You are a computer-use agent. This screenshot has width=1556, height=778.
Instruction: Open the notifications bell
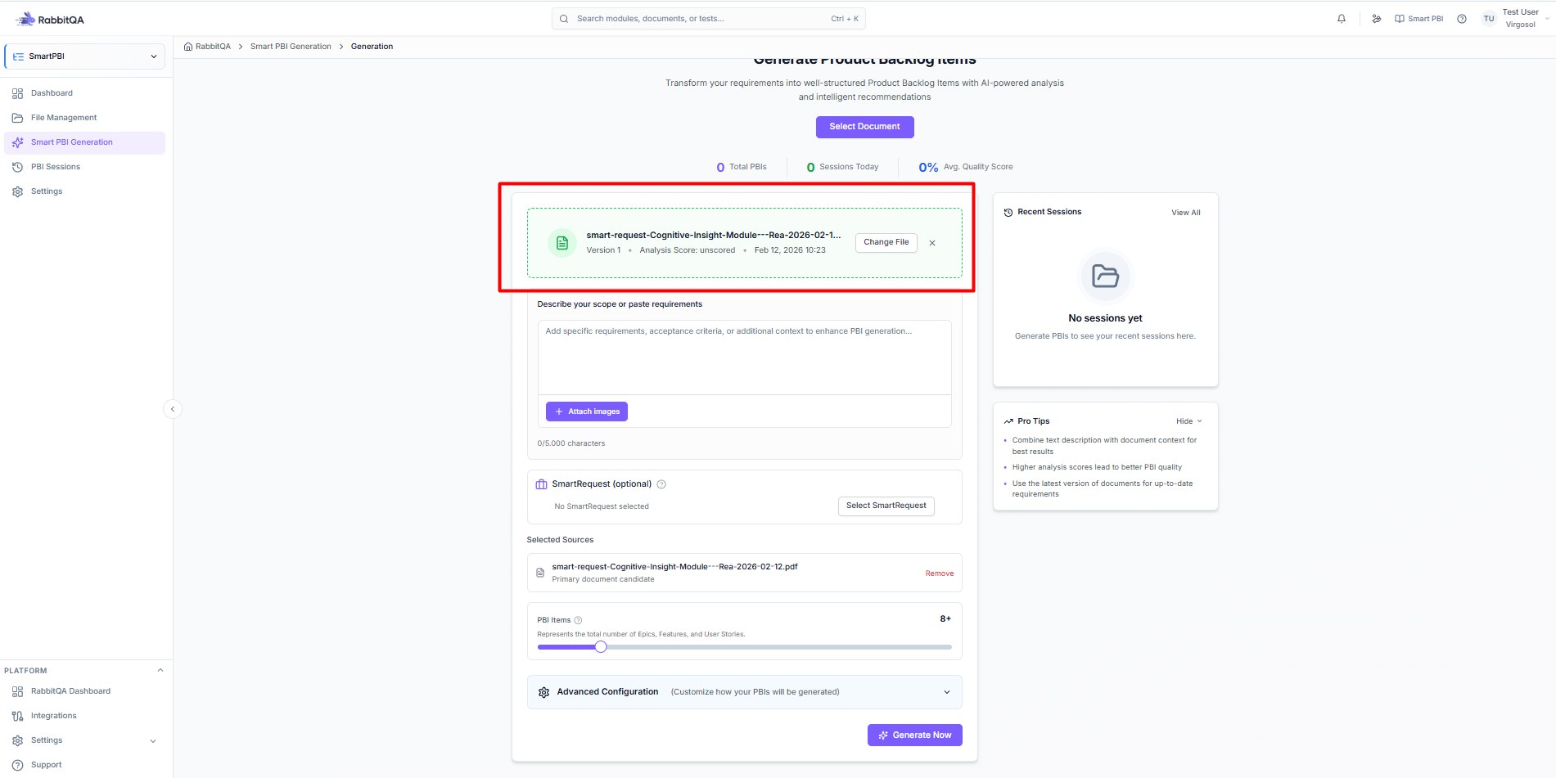click(1342, 19)
